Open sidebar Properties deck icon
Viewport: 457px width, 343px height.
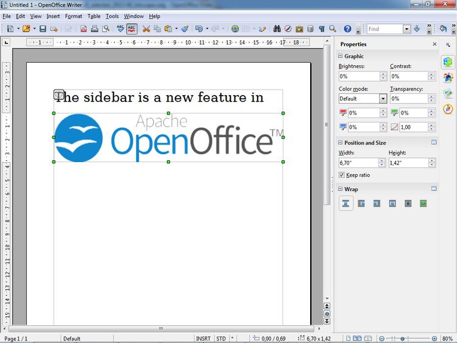point(448,62)
